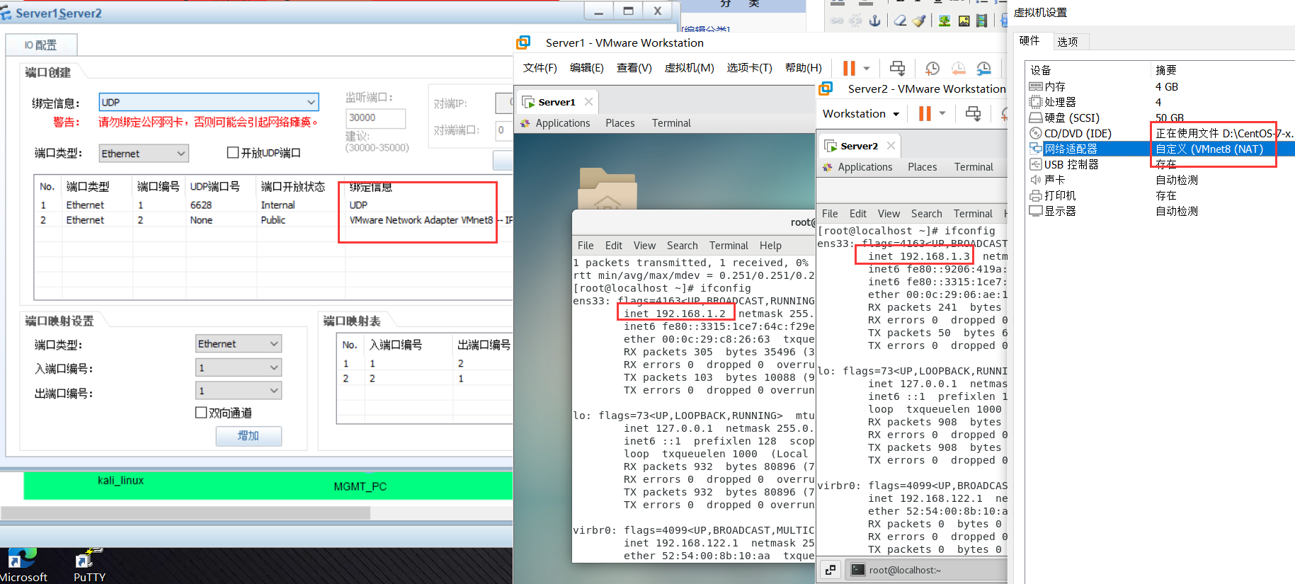
Task: Open snapshot manager in Server1 toolbar
Action: 984,68
